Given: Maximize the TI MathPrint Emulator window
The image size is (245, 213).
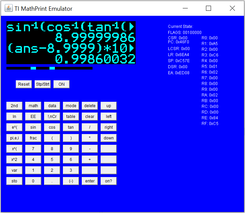Looking at the screenshot, I should 208,8.
